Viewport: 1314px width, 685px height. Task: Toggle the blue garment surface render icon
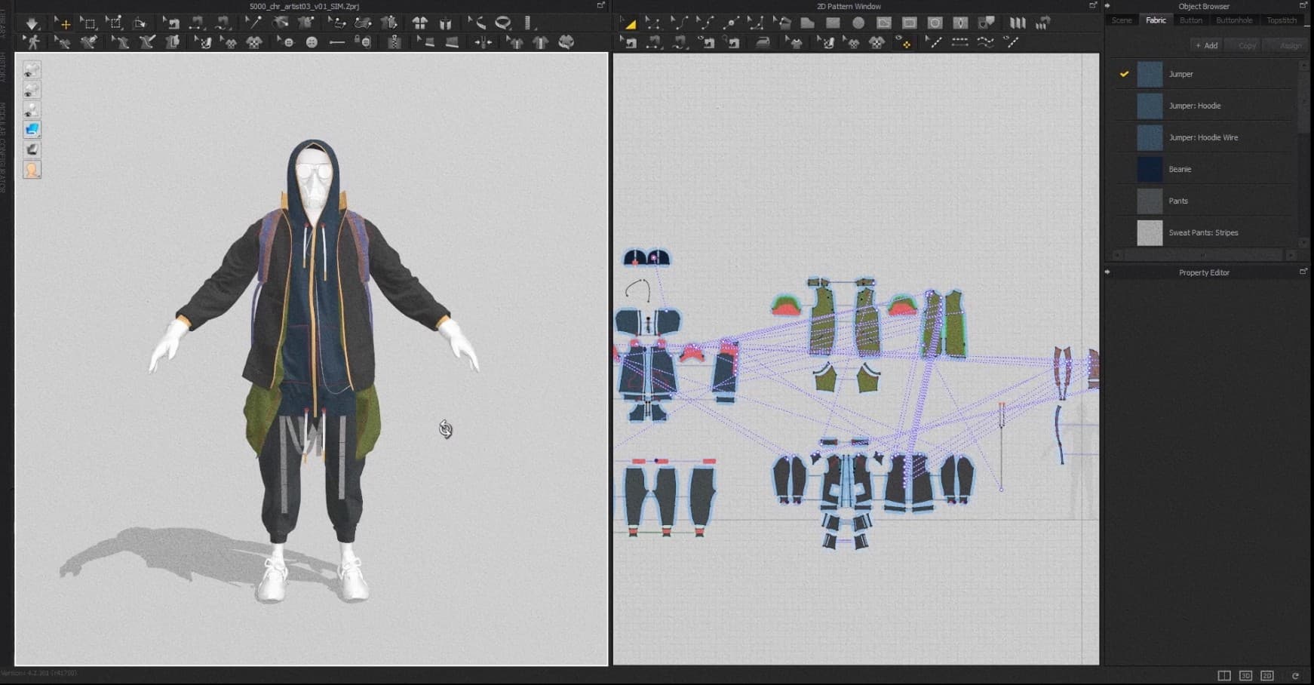pyautogui.click(x=32, y=130)
